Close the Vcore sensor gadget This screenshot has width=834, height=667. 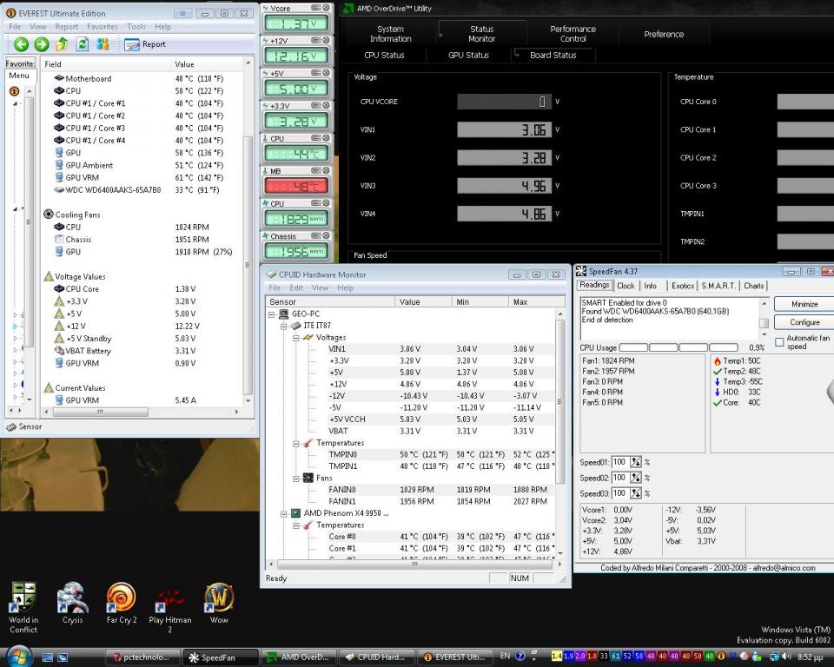click(326, 8)
